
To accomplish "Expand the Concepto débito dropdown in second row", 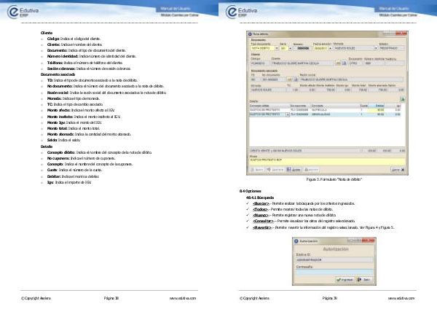I will 287,114.
